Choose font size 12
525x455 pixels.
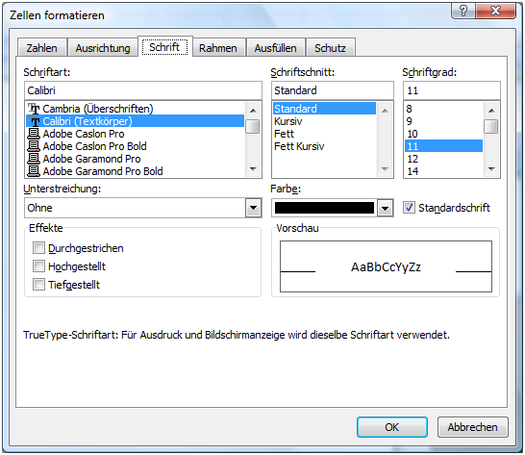click(443, 159)
